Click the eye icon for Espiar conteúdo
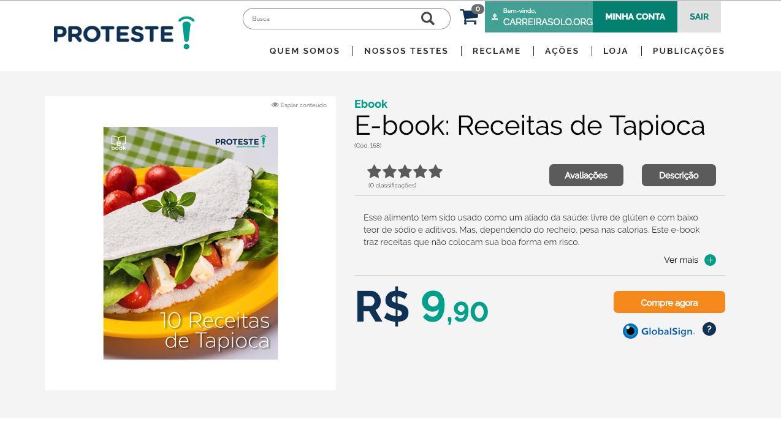 point(275,105)
